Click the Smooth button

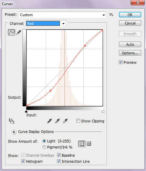coord(130,34)
